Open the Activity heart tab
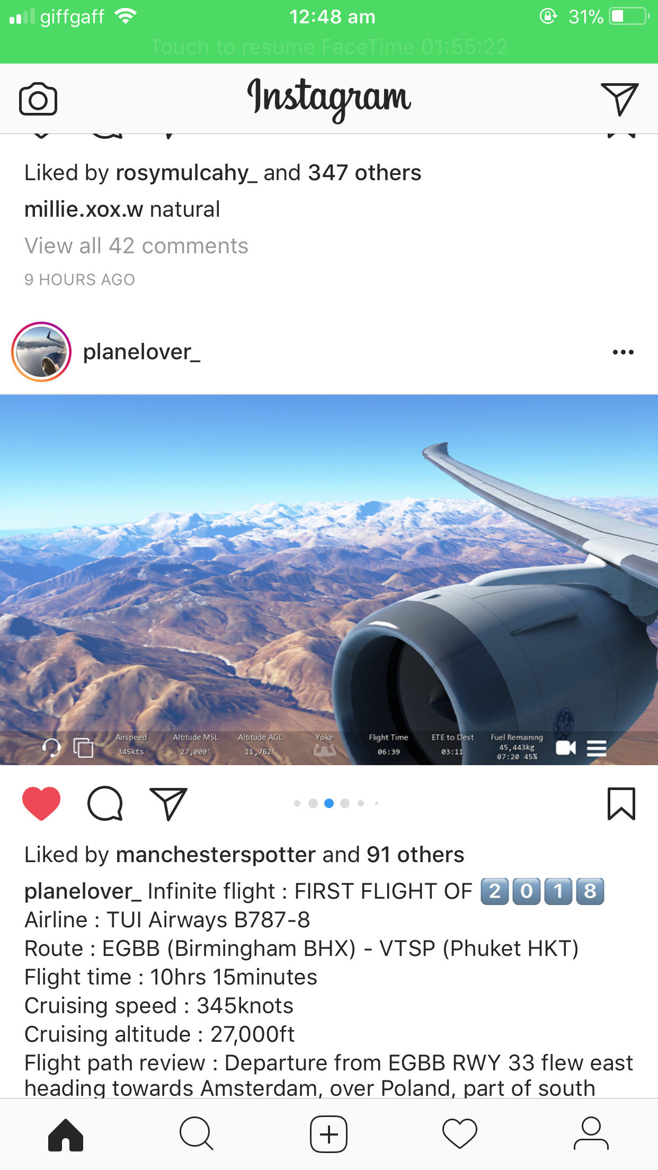The image size is (658, 1170). click(x=460, y=1134)
